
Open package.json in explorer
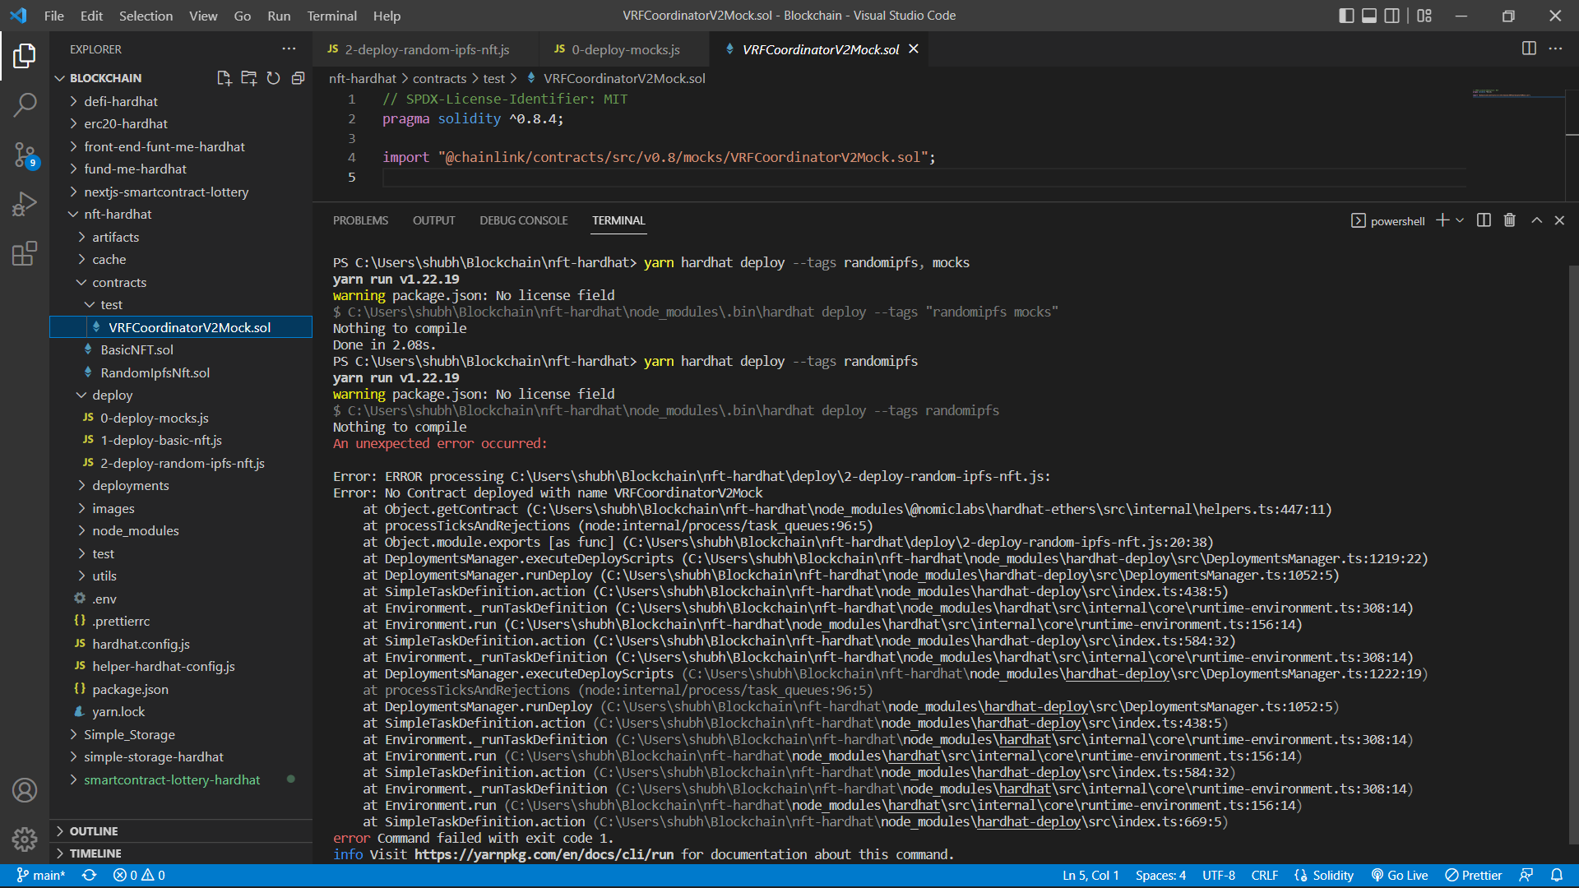[130, 689]
